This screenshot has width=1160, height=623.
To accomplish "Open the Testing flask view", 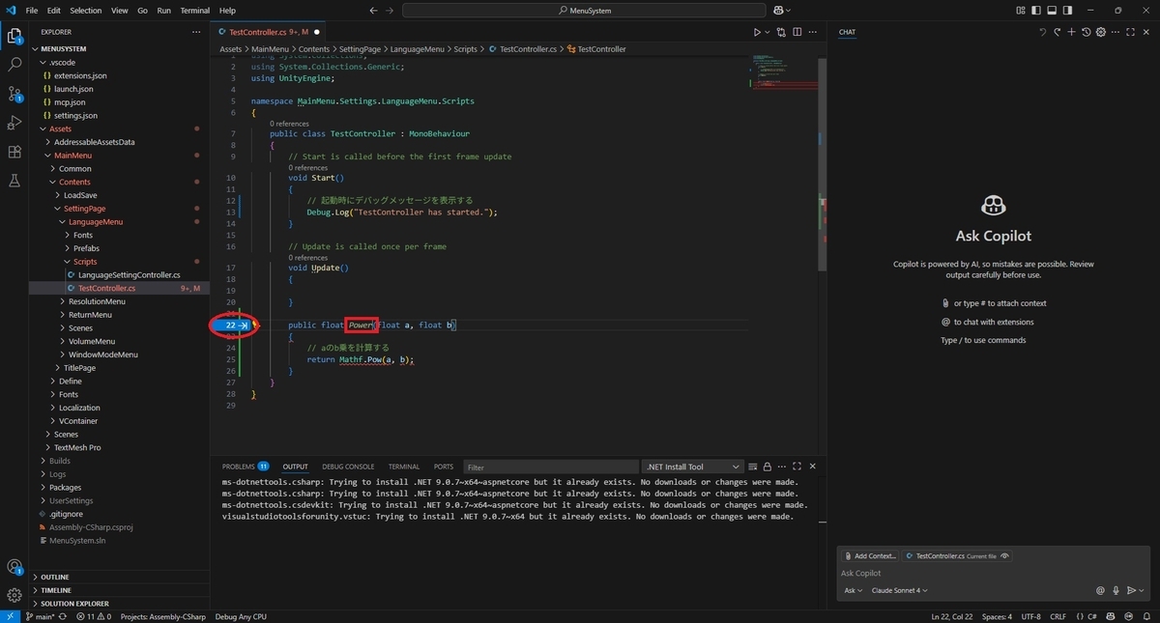I will [14, 181].
